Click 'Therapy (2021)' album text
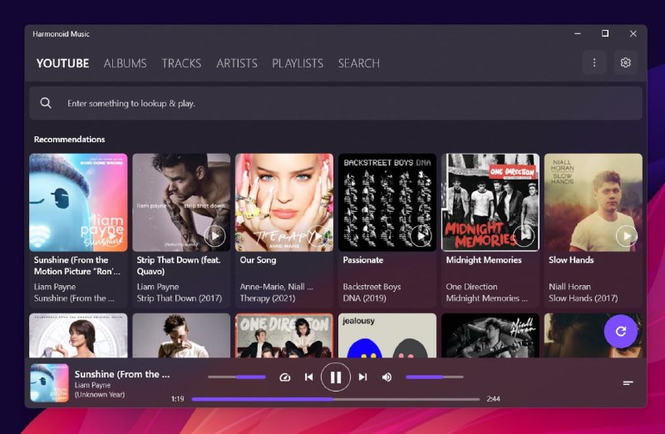 tap(268, 298)
